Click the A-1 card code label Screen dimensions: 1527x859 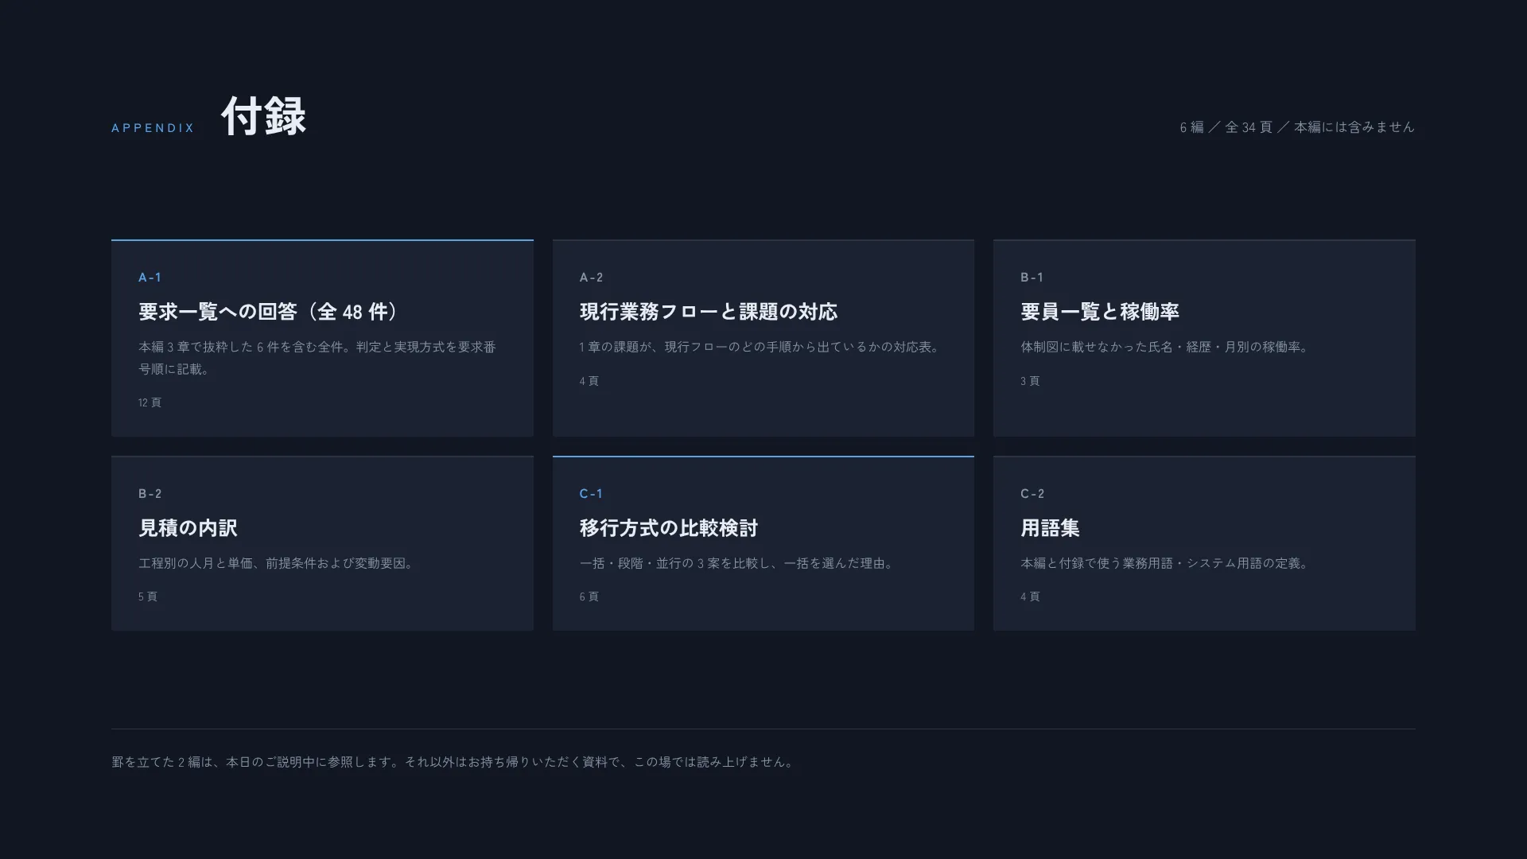coord(150,278)
